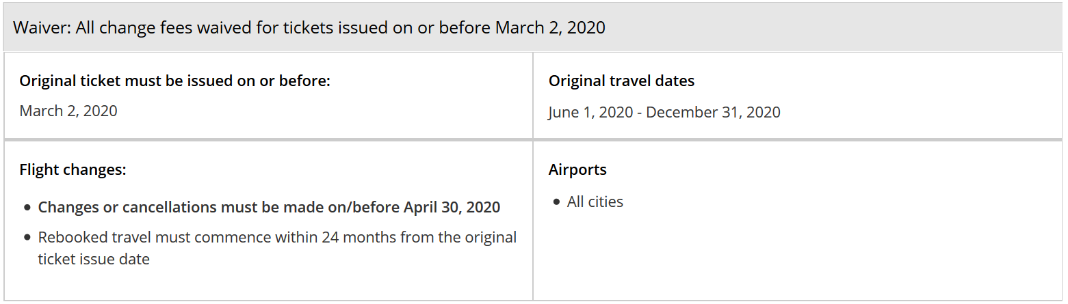Click the "ticket issue date" text
Screen dimensions: 1068x304
94,259
